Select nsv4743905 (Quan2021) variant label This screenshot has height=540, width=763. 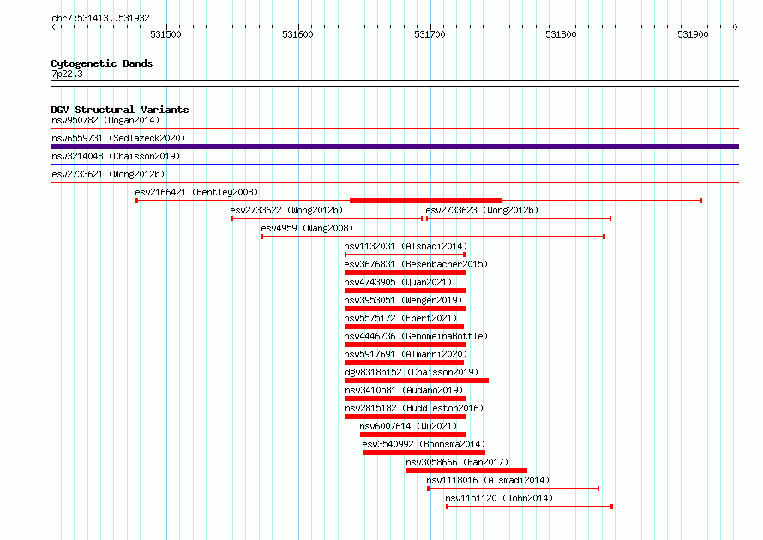pyautogui.click(x=398, y=282)
